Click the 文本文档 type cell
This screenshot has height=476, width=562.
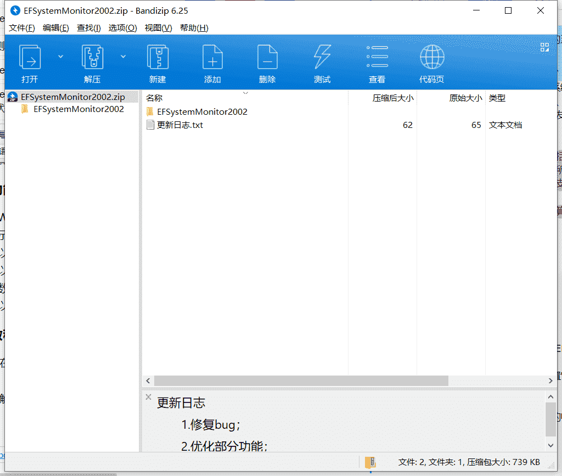click(x=505, y=125)
